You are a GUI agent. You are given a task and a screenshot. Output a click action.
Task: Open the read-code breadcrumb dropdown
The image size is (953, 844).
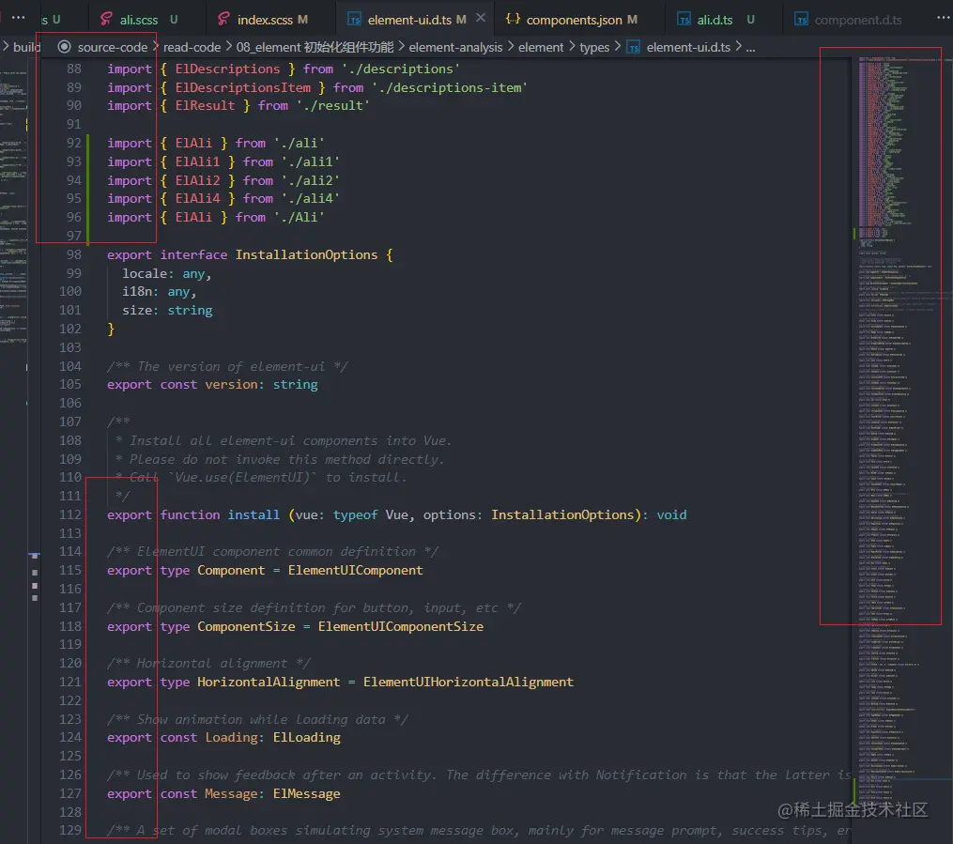coord(192,47)
